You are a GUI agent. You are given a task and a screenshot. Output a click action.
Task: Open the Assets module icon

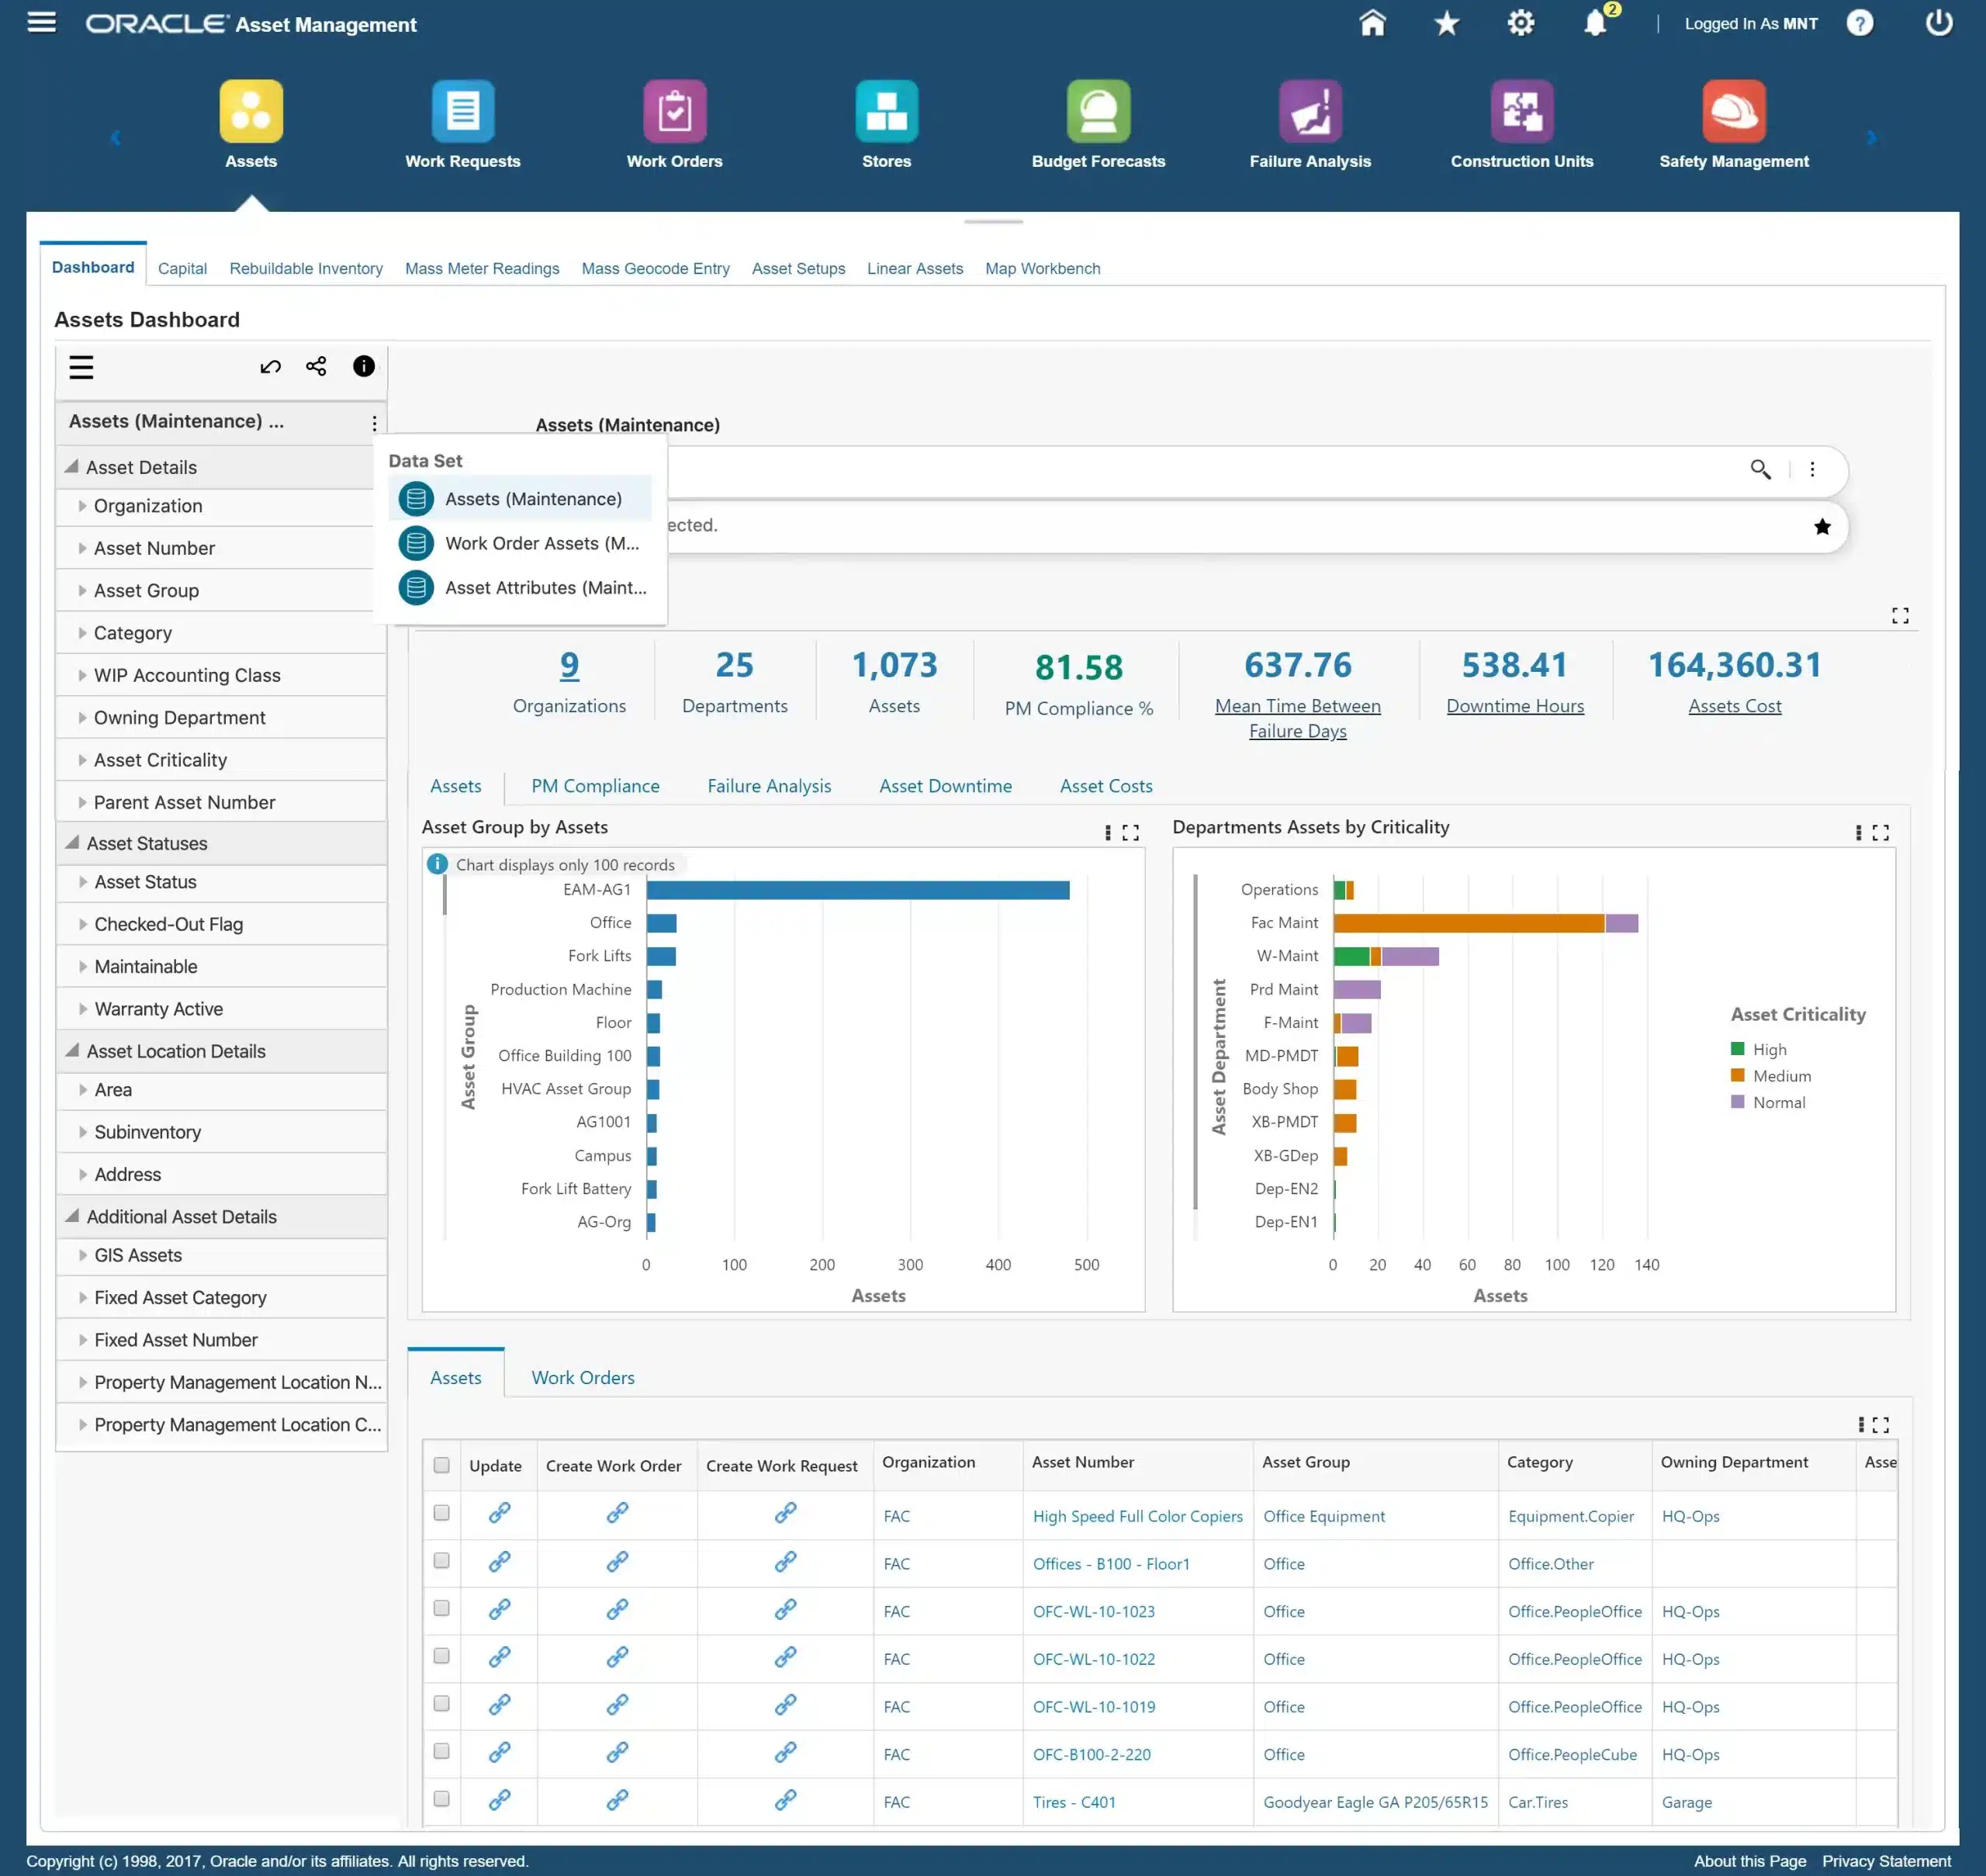tap(251, 111)
